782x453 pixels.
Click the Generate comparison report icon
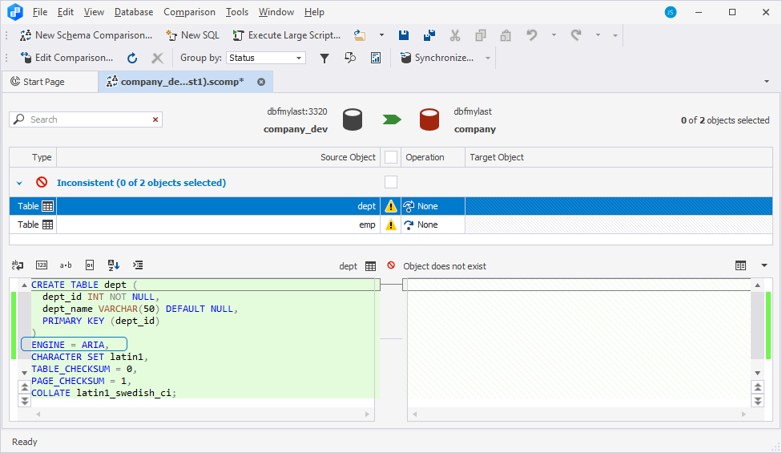[x=376, y=58]
